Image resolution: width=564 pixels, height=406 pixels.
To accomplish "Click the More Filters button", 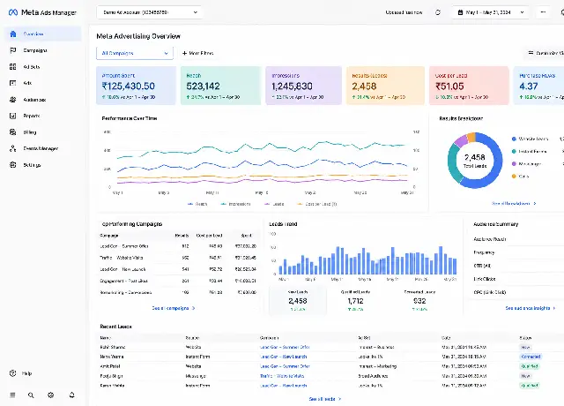I will (197, 53).
